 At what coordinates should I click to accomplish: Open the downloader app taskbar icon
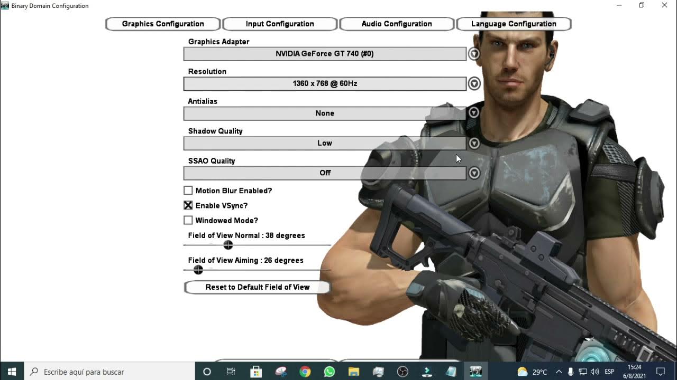427,372
